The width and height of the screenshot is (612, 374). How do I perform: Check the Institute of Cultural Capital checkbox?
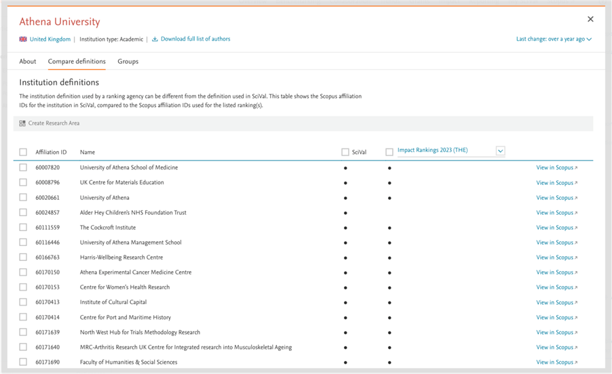pos(23,302)
